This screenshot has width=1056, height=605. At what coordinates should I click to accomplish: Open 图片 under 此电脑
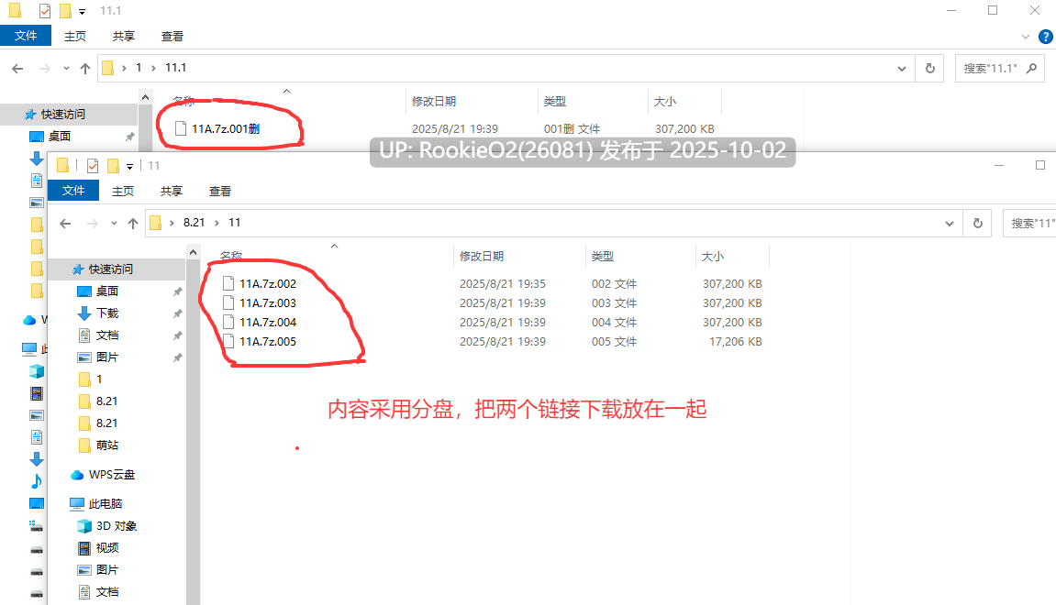click(107, 570)
